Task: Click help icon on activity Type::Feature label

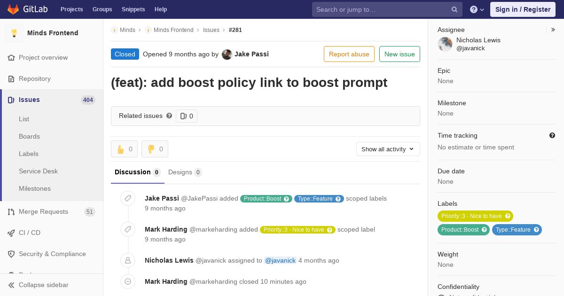Action: click(338, 199)
